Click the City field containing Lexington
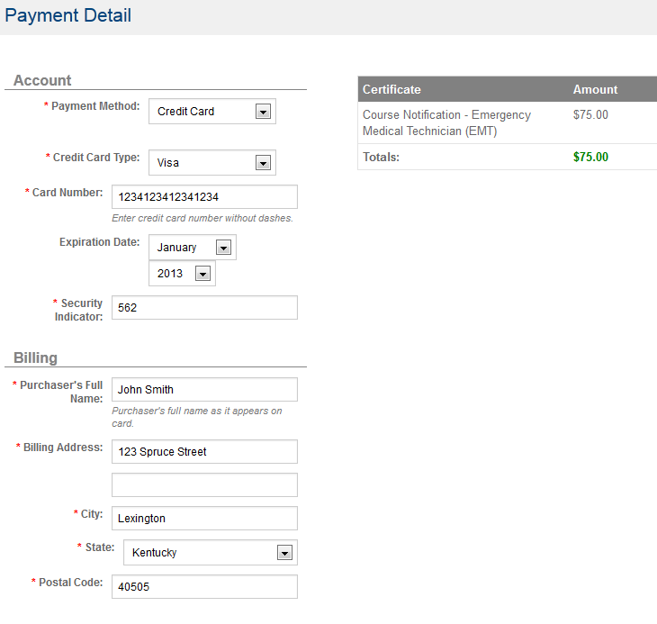The height and width of the screenshot is (624, 657). point(204,518)
